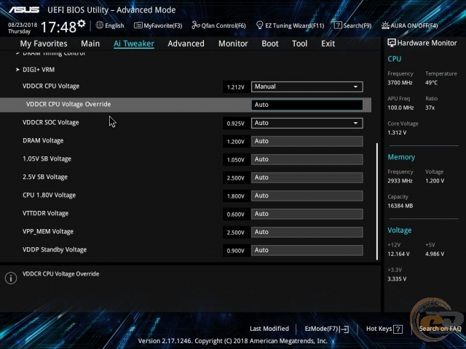
Task: Click the +5V 4.986 V reading
Action: pos(435,254)
